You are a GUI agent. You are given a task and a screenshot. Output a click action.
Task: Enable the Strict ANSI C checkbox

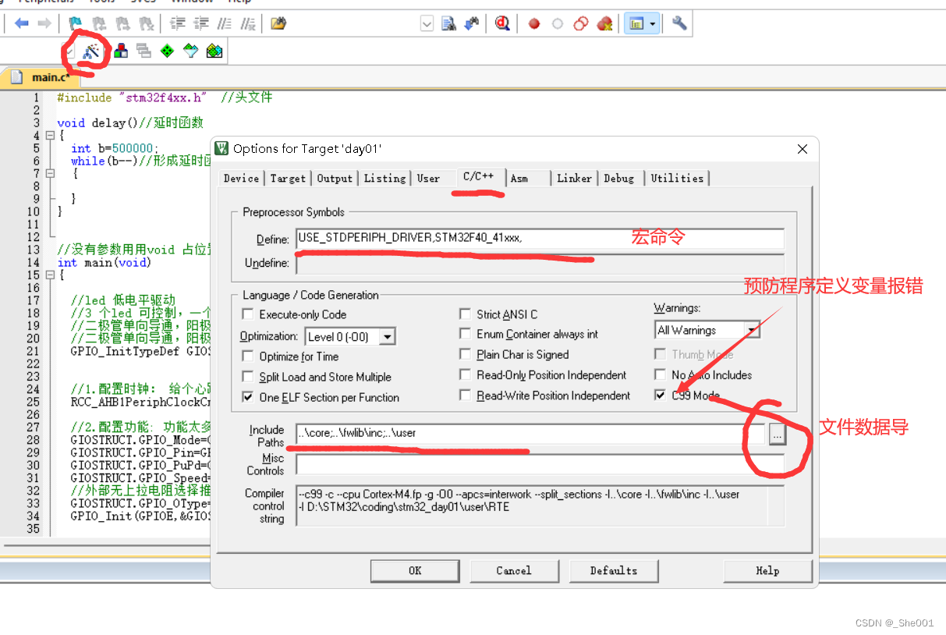pyautogui.click(x=466, y=314)
